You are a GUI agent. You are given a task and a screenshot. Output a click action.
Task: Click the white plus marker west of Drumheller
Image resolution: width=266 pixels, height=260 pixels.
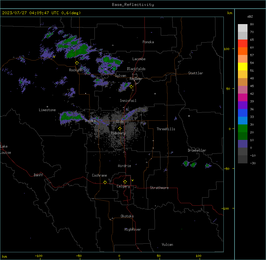189,116
